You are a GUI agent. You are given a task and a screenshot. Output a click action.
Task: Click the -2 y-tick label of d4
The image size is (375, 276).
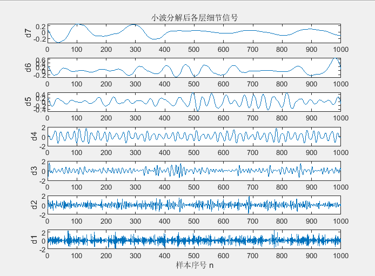click(x=42, y=147)
